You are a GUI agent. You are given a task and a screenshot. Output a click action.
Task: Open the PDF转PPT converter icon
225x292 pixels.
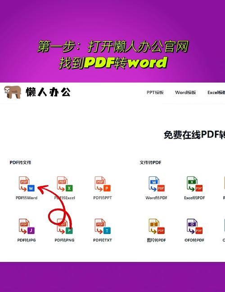[x=103, y=184]
